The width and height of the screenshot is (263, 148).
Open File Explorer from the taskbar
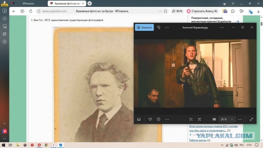[18, 145]
